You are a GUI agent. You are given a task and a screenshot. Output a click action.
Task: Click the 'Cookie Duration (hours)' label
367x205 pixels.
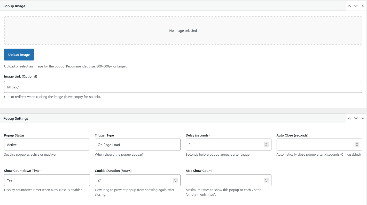tap(113, 171)
